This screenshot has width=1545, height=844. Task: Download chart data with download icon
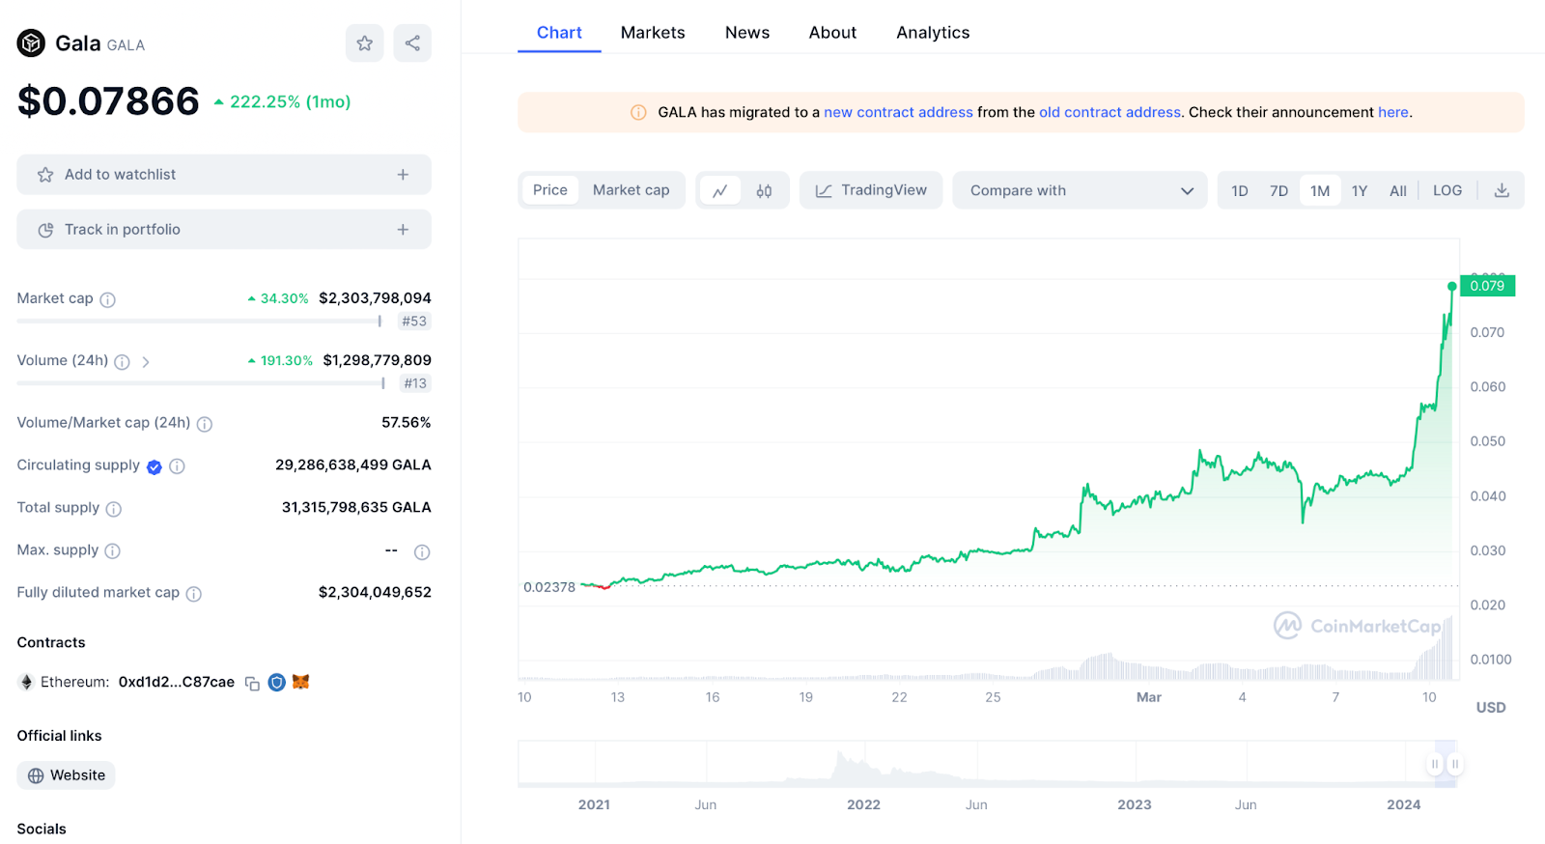click(x=1502, y=190)
